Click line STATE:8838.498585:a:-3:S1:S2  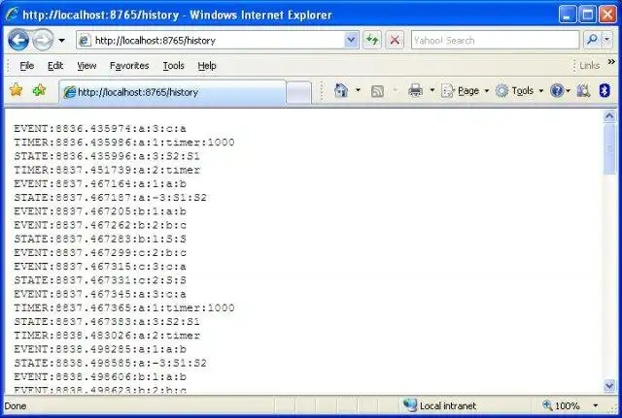point(110,364)
